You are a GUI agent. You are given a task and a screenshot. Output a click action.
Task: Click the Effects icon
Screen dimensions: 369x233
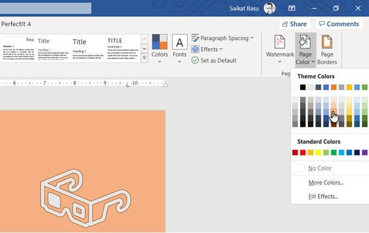click(195, 49)
